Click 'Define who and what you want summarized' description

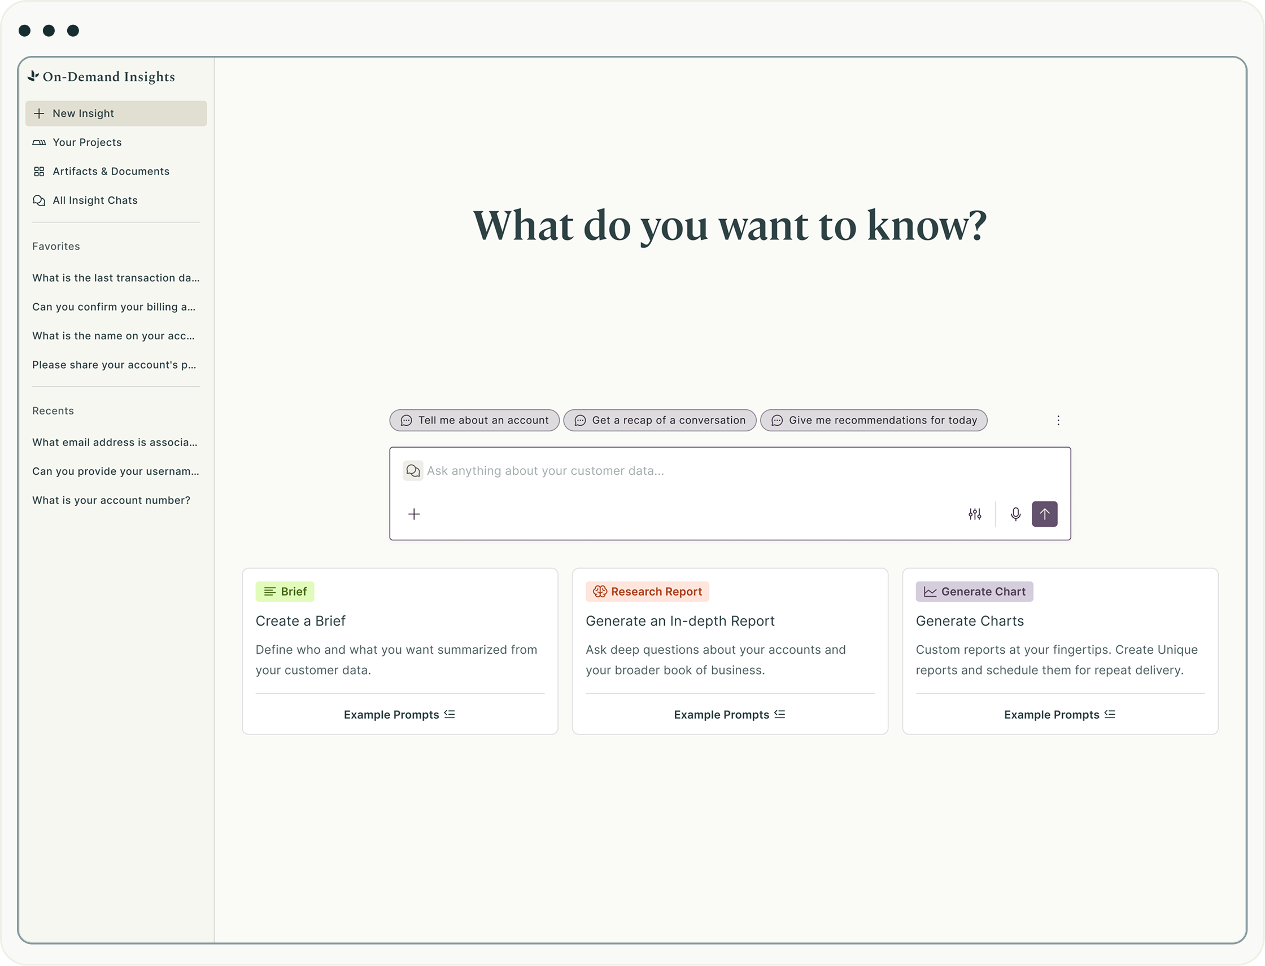coord(397,660)
